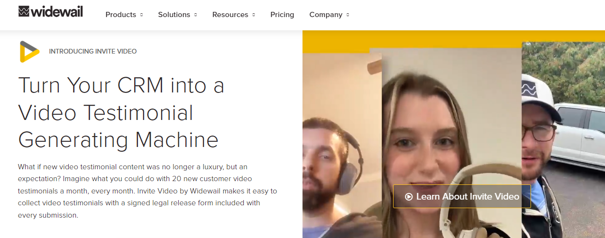Expand the Solutions dropdown arrow
The image size is (605, 238).
coord(195,15)
